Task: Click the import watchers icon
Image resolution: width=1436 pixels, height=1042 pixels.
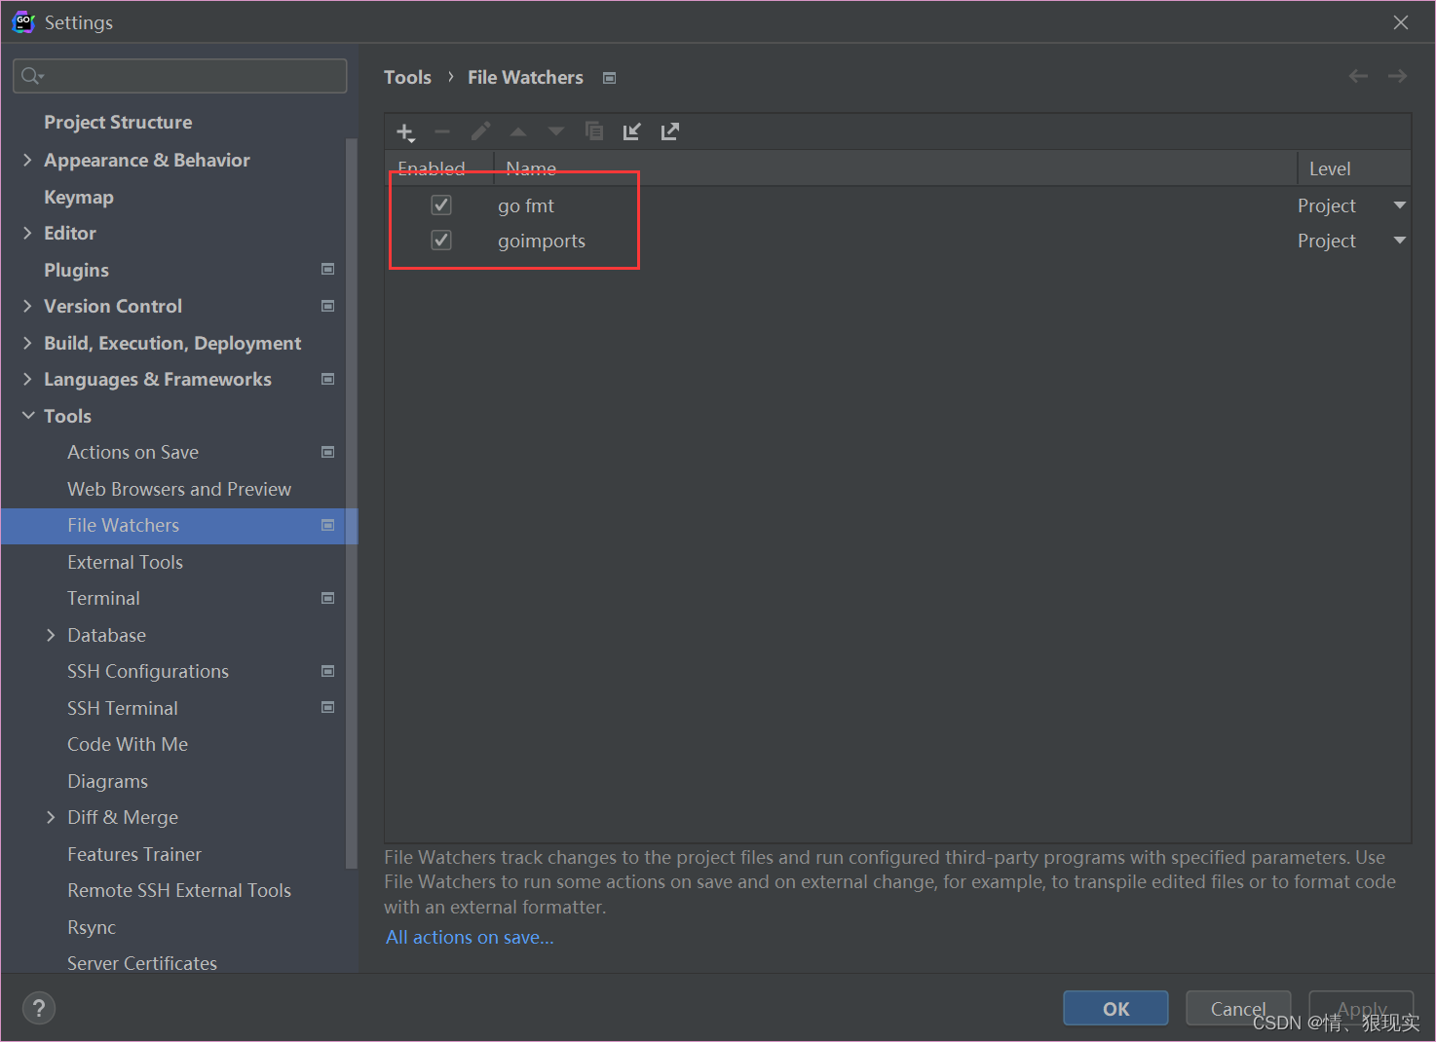Action: [x=632, y=131]
